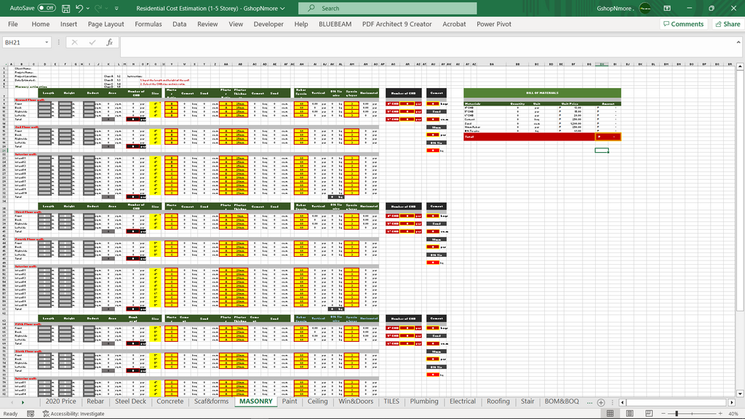Screen dimensions: 745x419
Task: Expand the Name Box dropdown arrow
Action: 47,42
